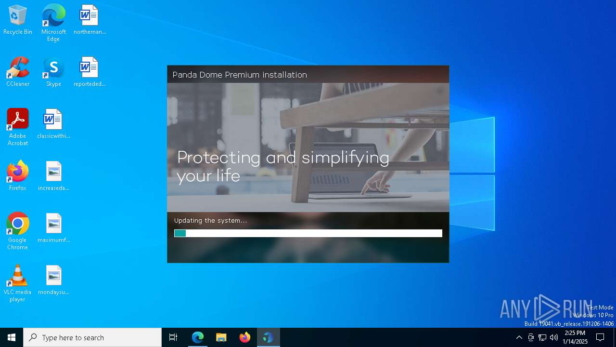This screenshot has width=616, height=347.
Task: Click the installation progress bar
Action: [x=308, y=233]
